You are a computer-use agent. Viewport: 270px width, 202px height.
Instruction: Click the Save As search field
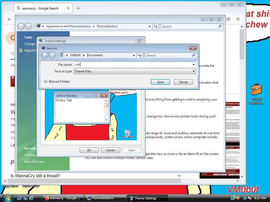pyautogui.click(x=168, y=55)
